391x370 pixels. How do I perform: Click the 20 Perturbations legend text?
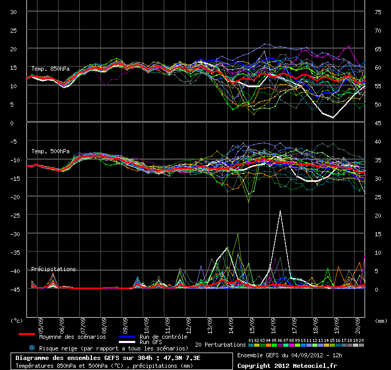(x=220, y=345)
